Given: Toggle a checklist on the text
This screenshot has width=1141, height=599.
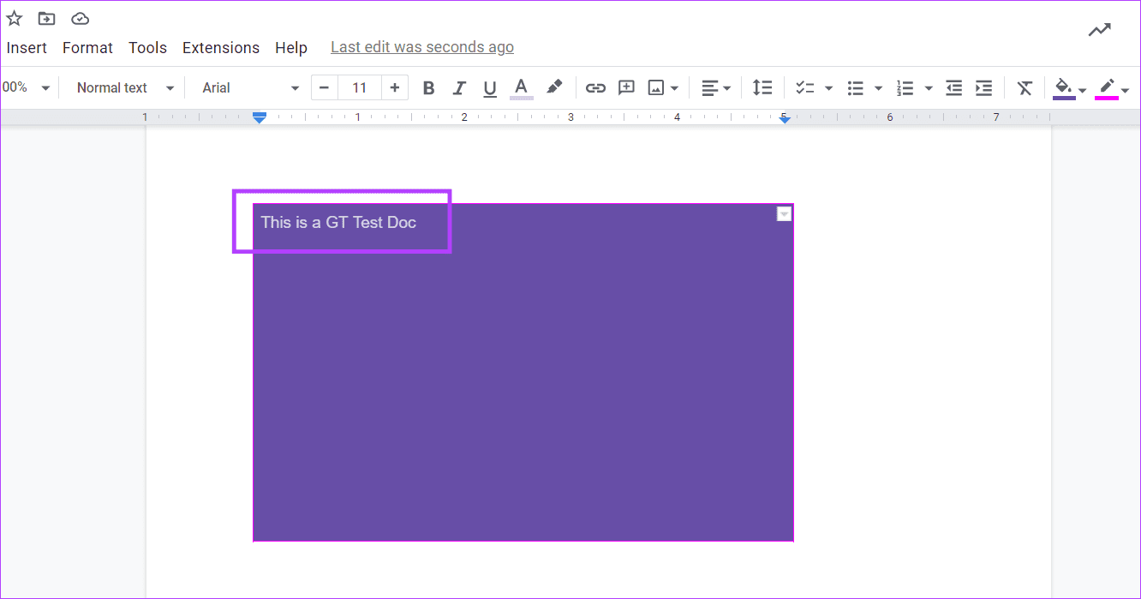Looking at the screenshot, I should point(805,87).
